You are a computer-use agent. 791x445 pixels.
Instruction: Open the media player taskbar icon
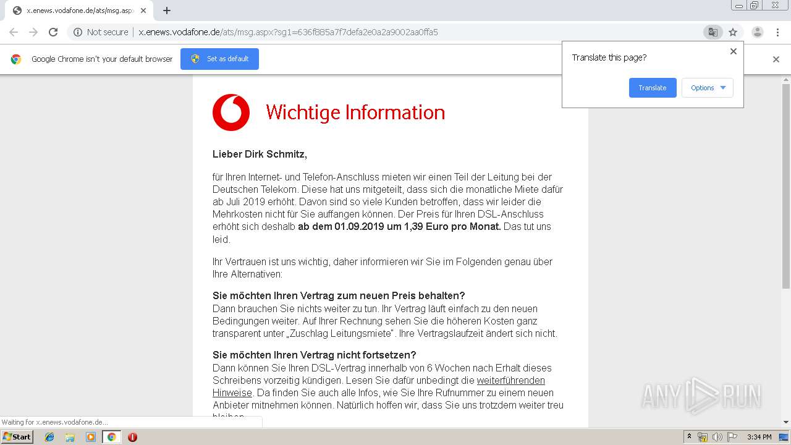pyautogui.click(x=91, y=437)
